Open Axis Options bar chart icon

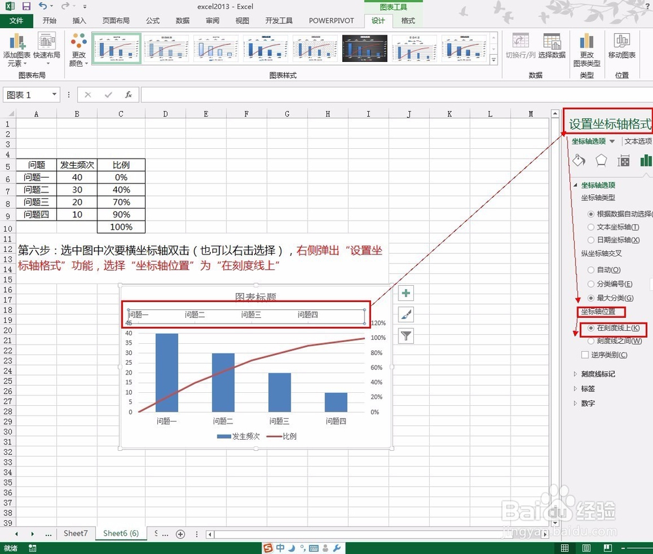click(646, 161)
